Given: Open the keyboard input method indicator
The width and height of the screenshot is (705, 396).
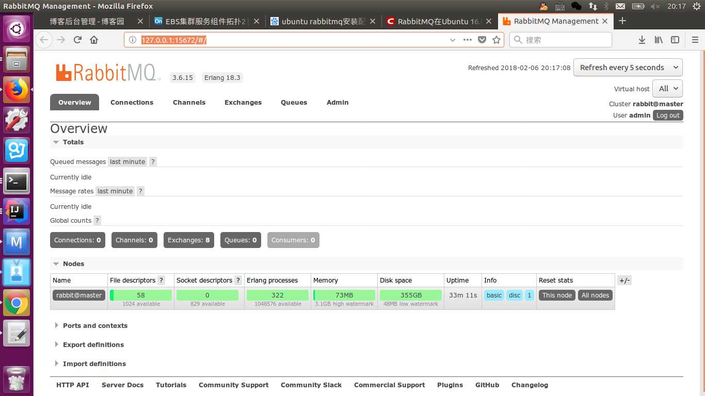Looking at the screenshot, I should pos(560,6).
